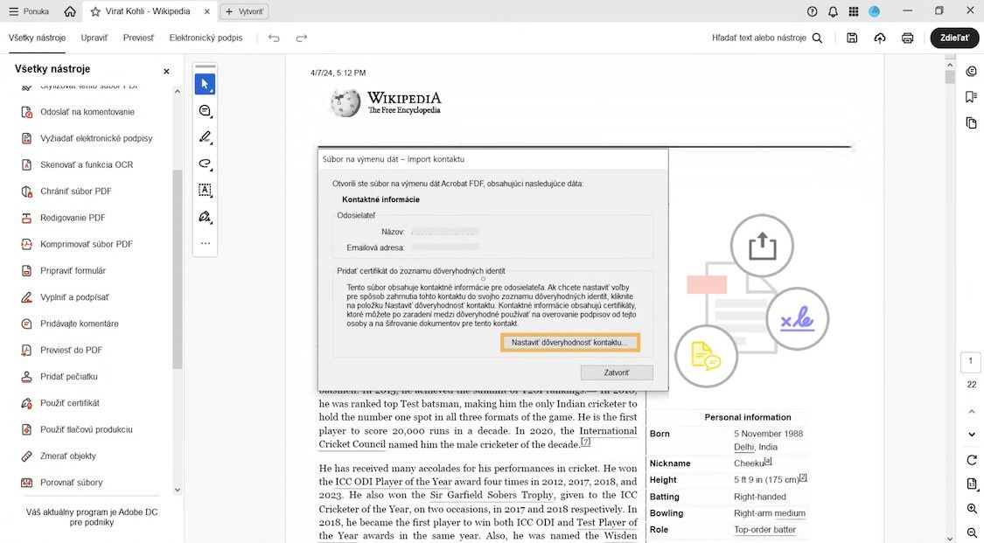Image resolution: width=984 pixels, height=543 pixels.
Task: Print the document
Action: pyautogui.click(x=907, y=38)
